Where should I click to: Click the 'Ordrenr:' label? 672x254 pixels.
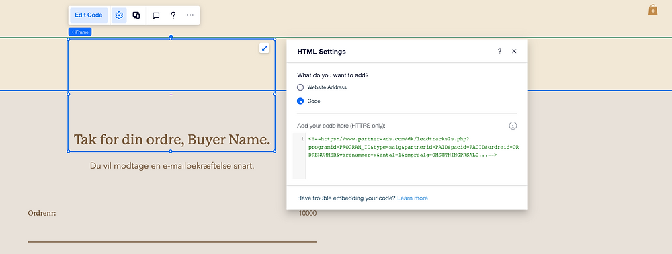pos(42,213)
